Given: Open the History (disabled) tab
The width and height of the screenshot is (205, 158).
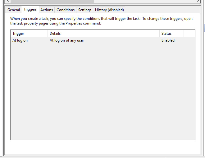Looking at the screenshot, I should point(109,10).
